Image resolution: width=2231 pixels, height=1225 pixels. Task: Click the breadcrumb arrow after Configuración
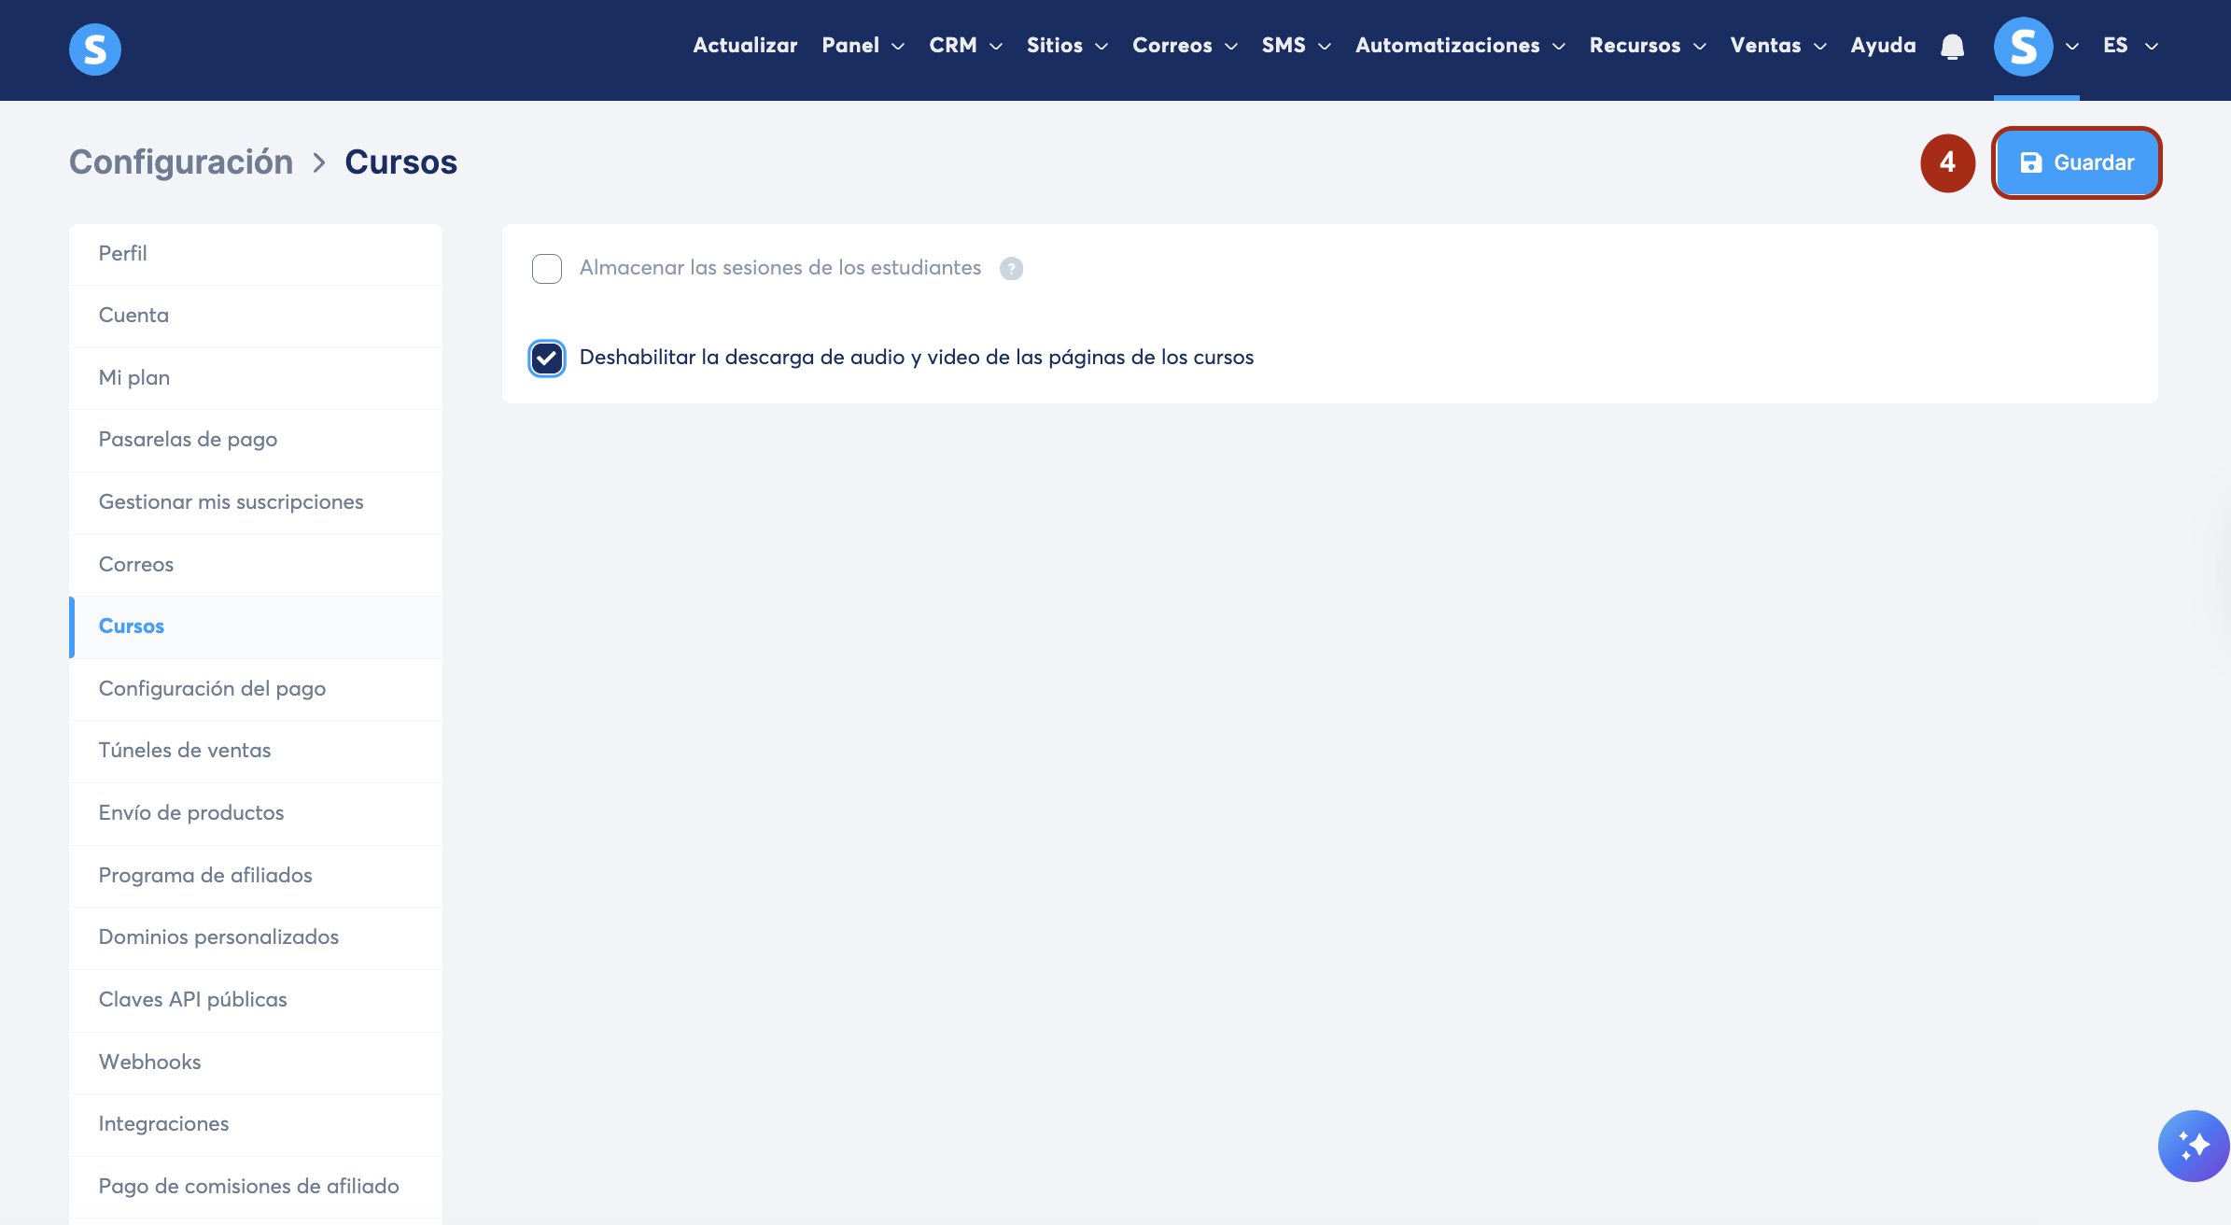click(x=319, y=163)
